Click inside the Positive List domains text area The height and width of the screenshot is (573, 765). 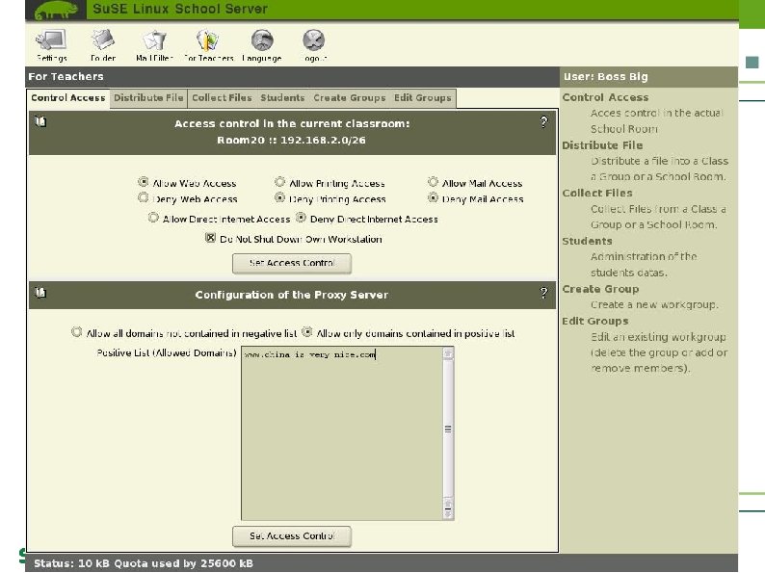pos(342,433)
